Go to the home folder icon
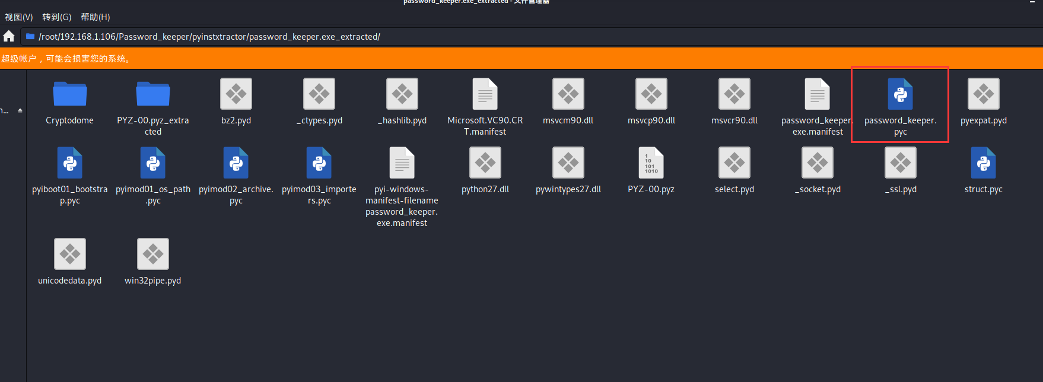 (9, 36)
